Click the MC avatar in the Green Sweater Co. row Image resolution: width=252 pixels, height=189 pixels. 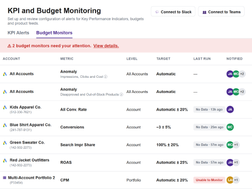[x=230, y=145]
